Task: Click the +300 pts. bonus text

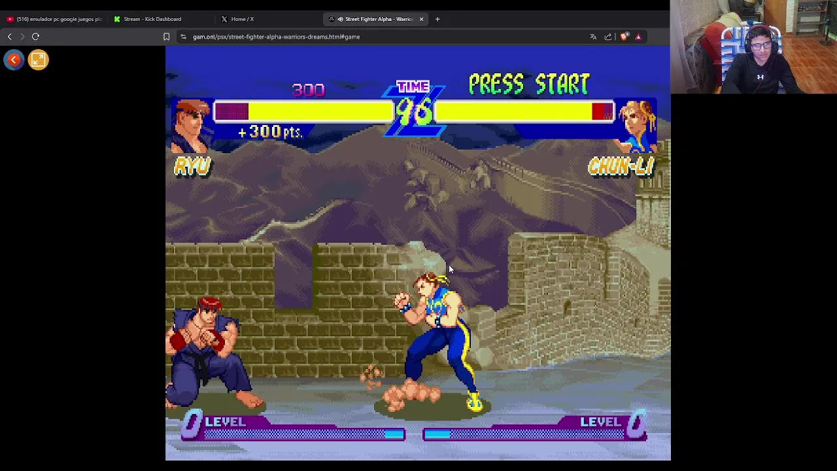Action: (x=270, y=131)
